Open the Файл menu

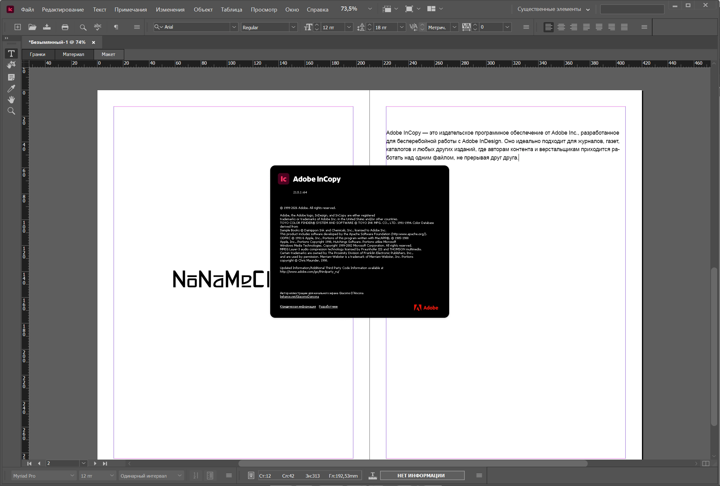pyautogui.click(x=27, y=10)
